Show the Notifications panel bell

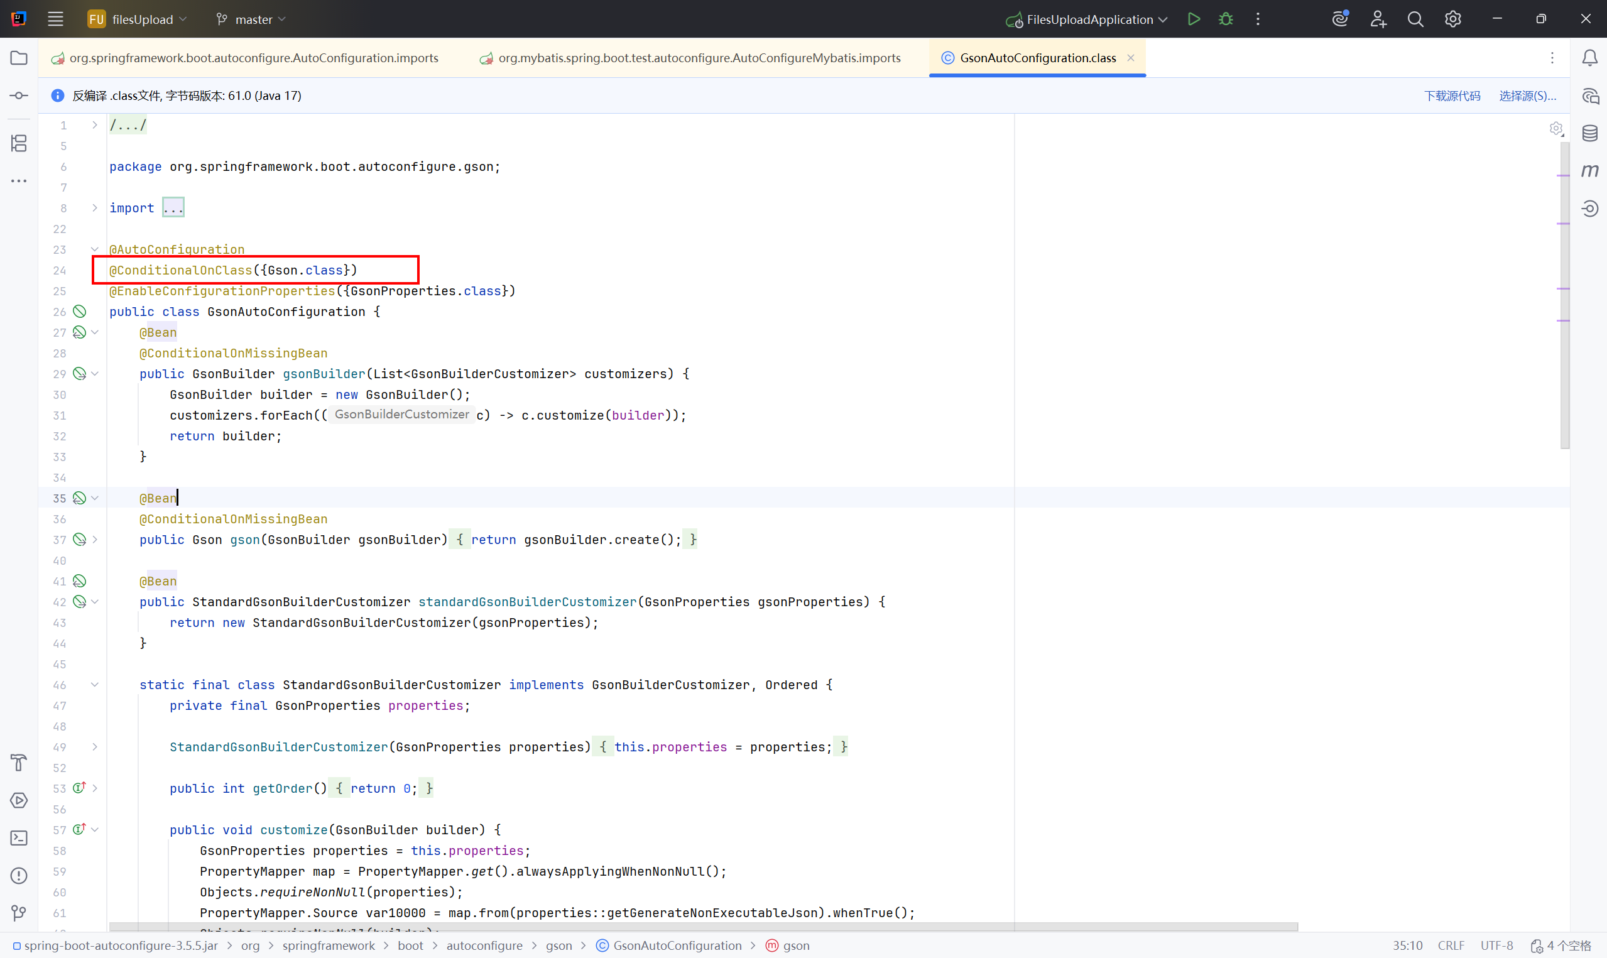pyautogui.click(x=1589, y=58)
